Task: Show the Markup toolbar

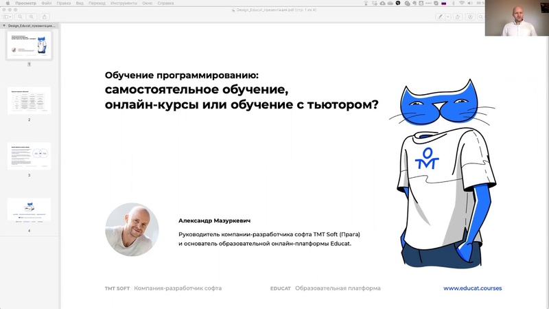Action: 470,16
